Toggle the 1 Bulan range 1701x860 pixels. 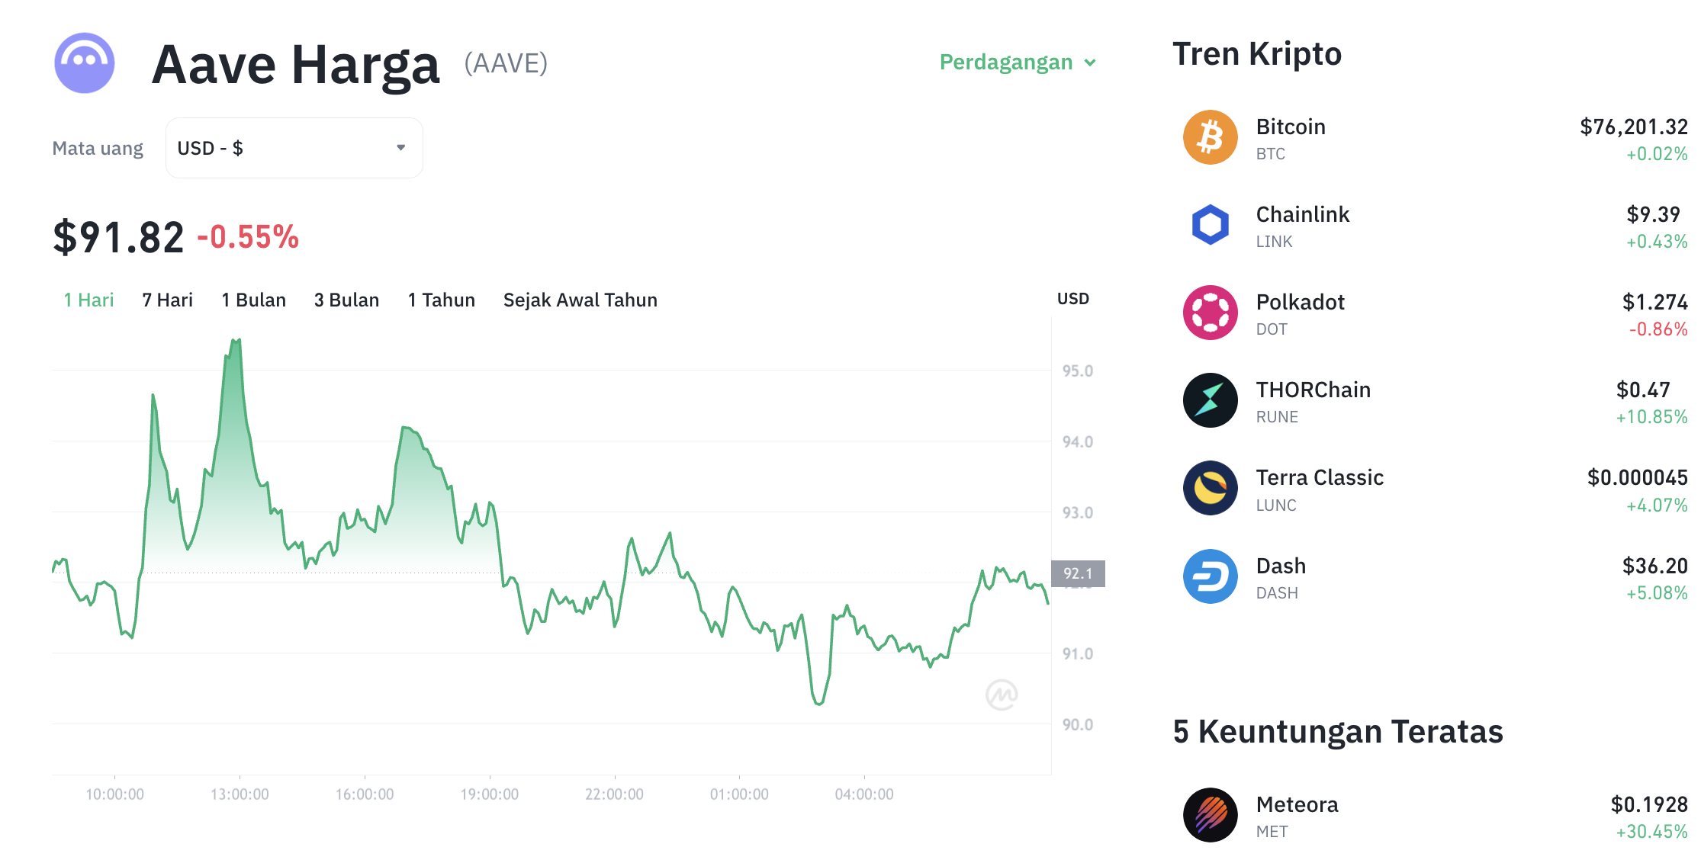(x=253, y=300)
